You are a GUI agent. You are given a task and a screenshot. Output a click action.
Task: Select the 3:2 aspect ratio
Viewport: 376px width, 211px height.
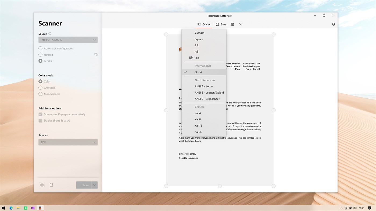[204, 45]
